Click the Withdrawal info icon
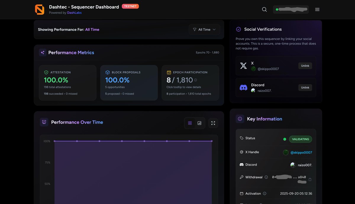The image size is (355, 204). [x=266, y=177]
